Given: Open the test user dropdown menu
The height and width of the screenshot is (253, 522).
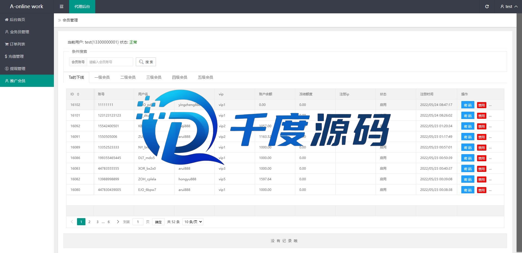Looking at the screenshot, I should pos(509,7).
